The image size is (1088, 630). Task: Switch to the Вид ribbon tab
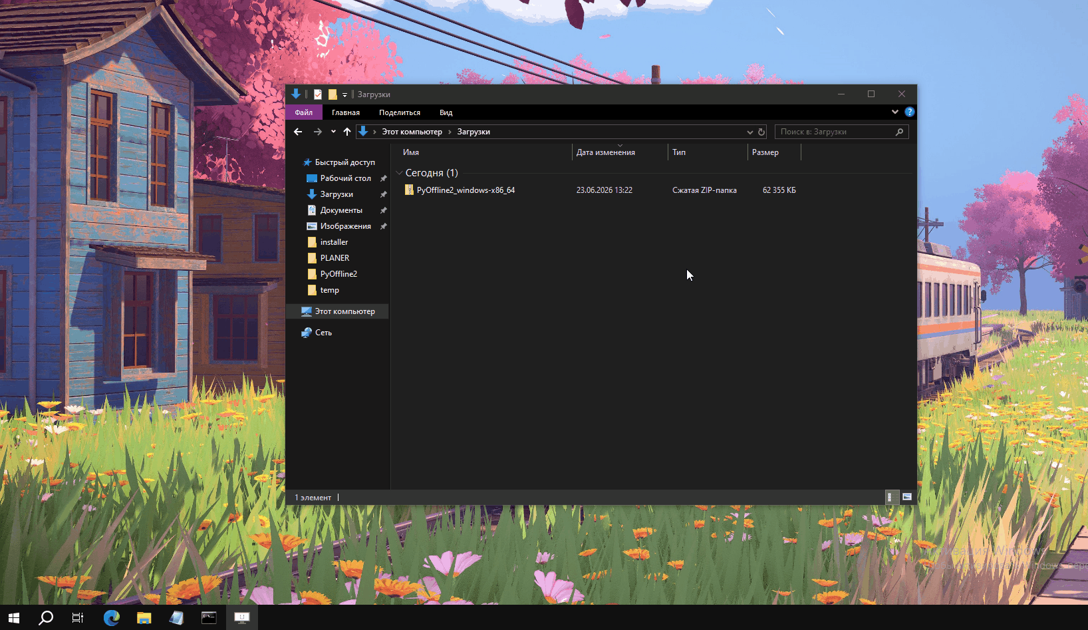[446, 112]
